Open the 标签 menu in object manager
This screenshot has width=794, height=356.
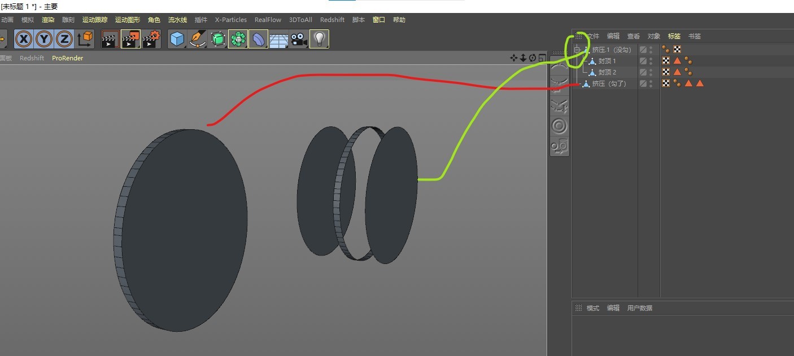click(x=674, y=36)
